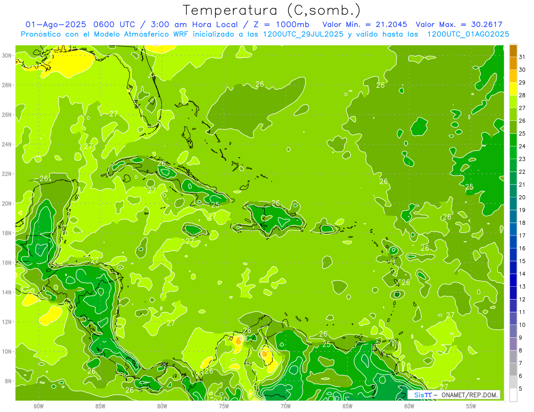Image resolution: width=534 pixels, height=412 pixels.
Task: Click the 28N latitude axis label
Action: (x=7, y=85)
